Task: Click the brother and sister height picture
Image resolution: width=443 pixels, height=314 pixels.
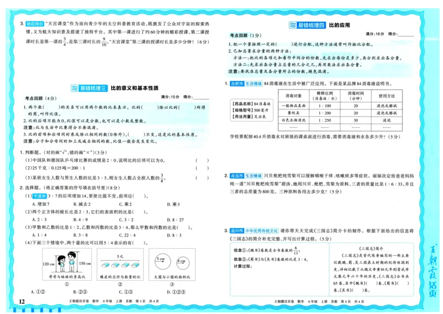Action: click(x=67, y=264)
